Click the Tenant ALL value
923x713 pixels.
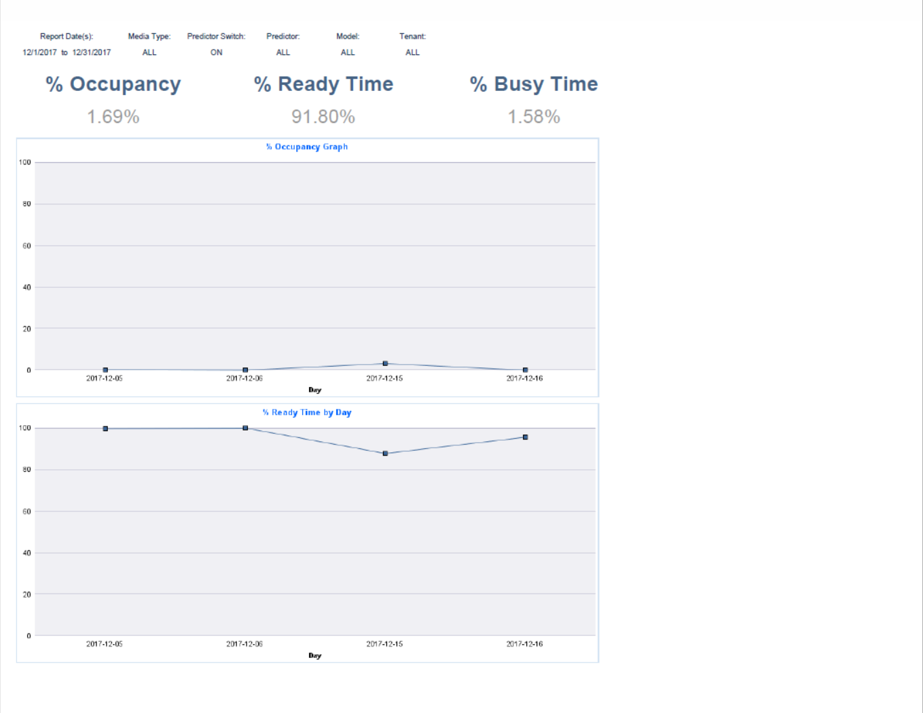tap(412, 52)
